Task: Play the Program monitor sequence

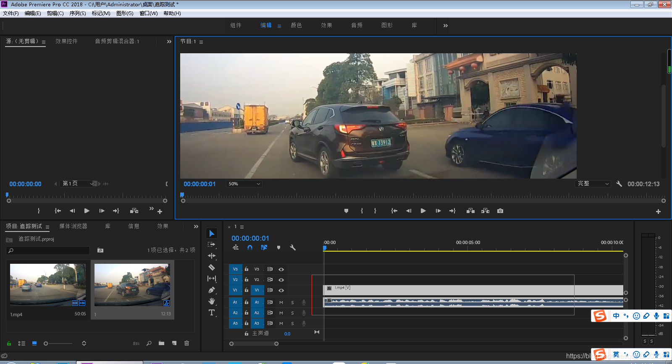Action: [423, 211]
